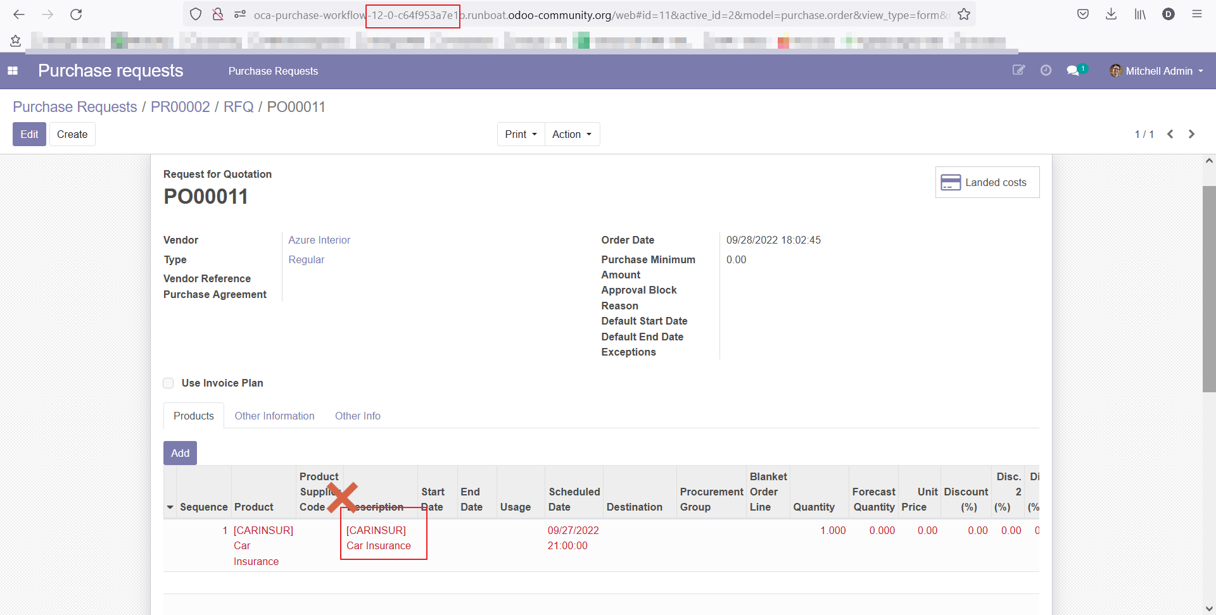Click the 1 / 1 pager counter

[1144, 134]
